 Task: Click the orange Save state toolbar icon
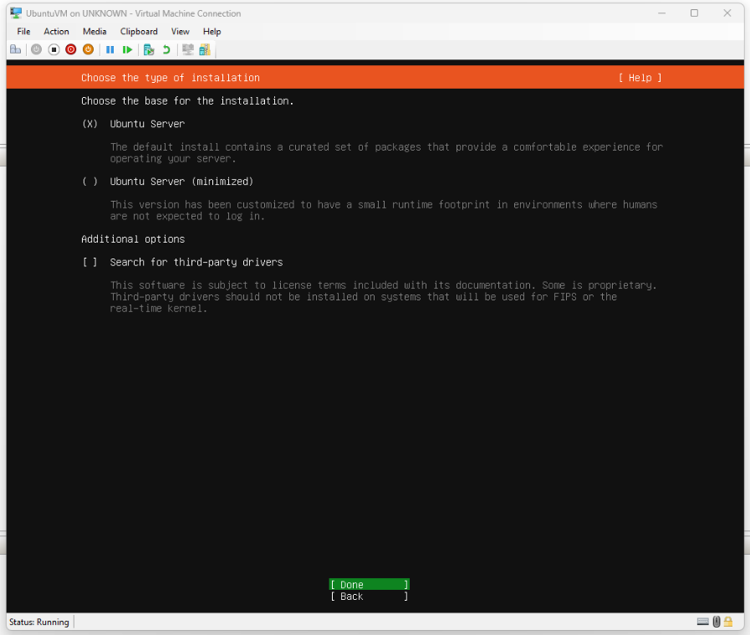click(88, 49)
